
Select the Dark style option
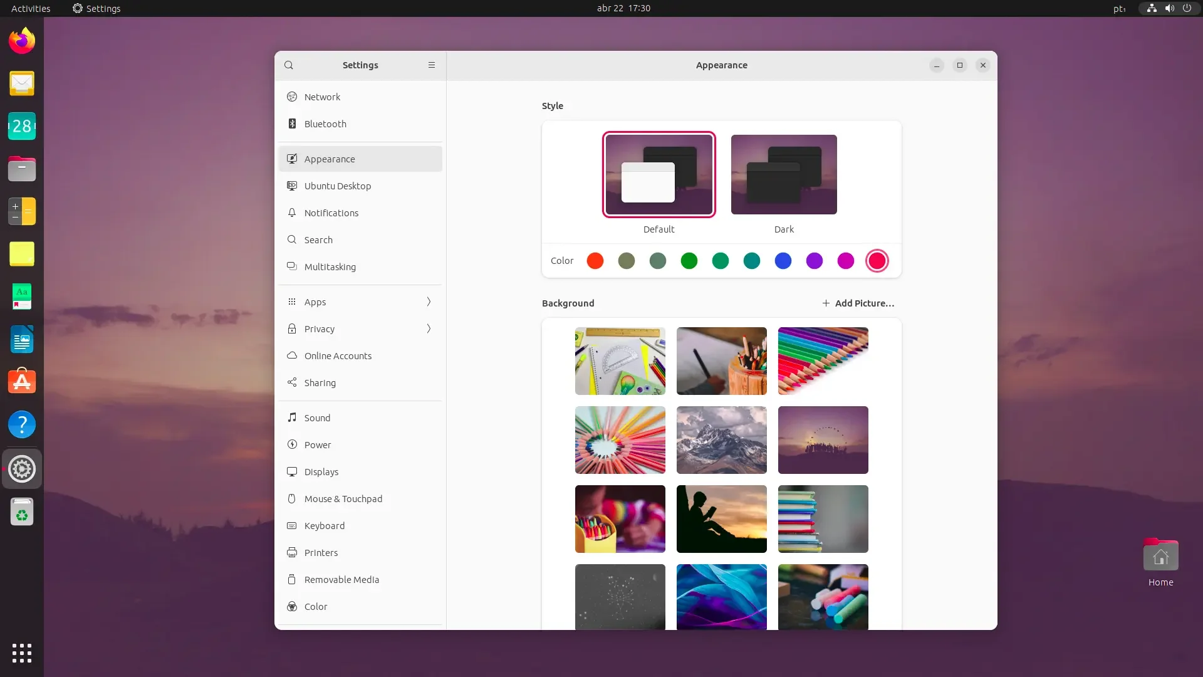pos(784,175)
